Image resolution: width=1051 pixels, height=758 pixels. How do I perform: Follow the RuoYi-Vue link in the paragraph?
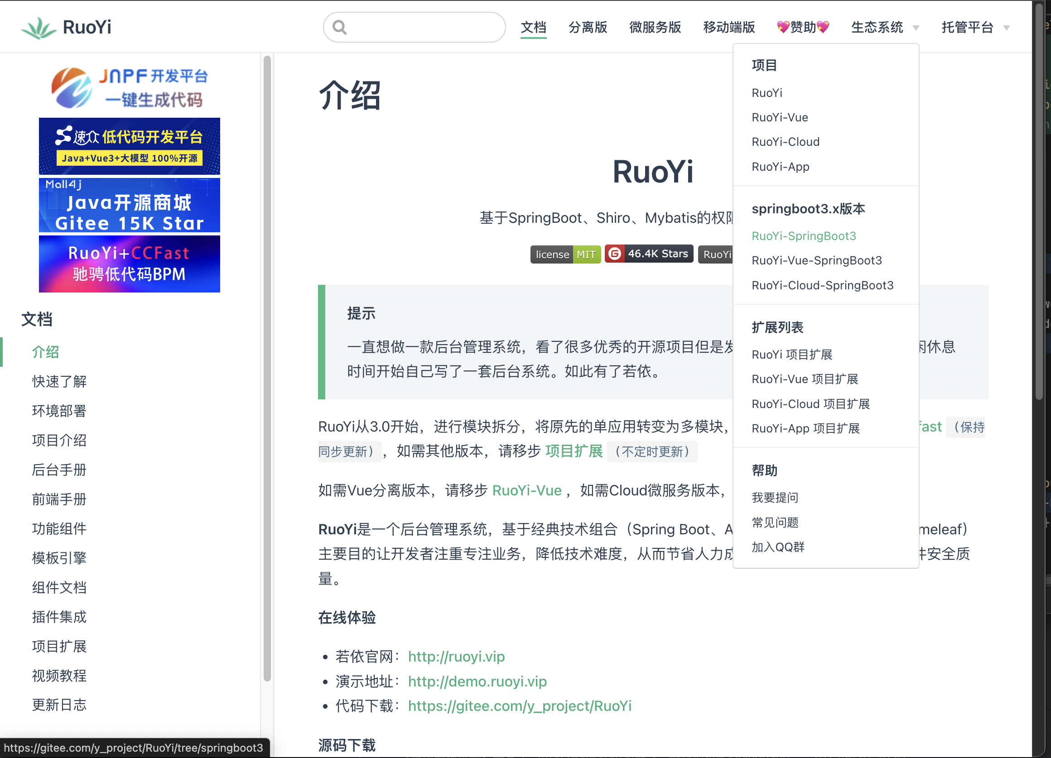[x=527, y=490]
